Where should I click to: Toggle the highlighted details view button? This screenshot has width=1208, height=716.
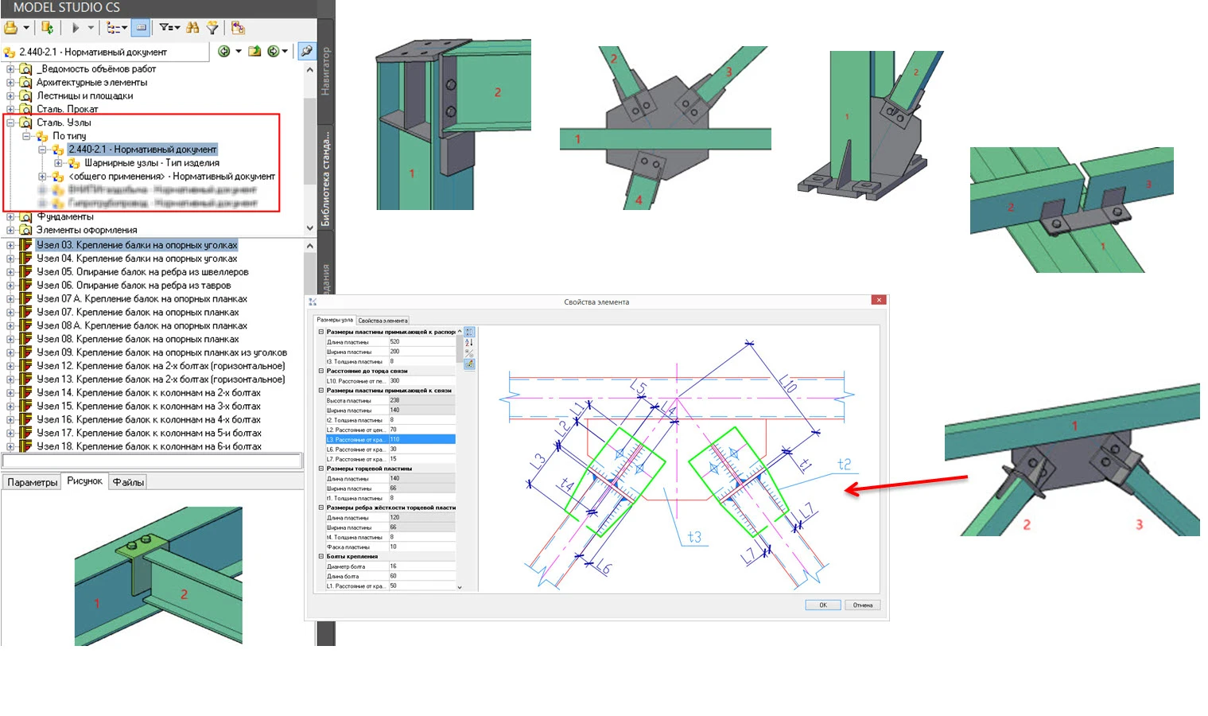pos(141,28)
